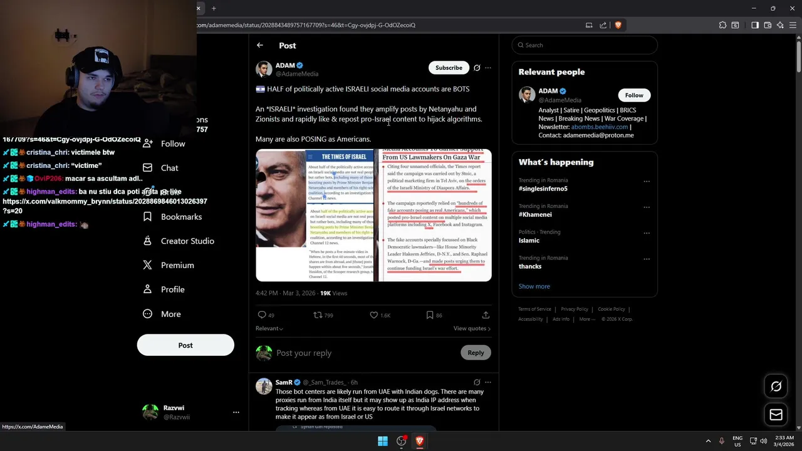Open Chat in left navigation

[161, 168]
